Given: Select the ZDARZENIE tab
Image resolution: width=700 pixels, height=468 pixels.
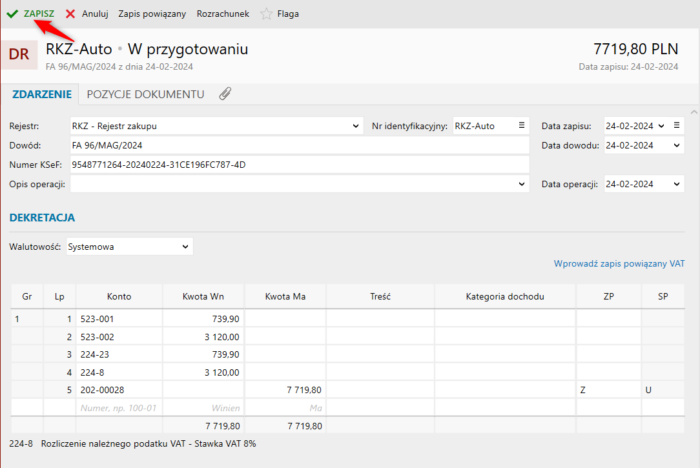Looking at the screenshot, I should [x=42, y=95].
